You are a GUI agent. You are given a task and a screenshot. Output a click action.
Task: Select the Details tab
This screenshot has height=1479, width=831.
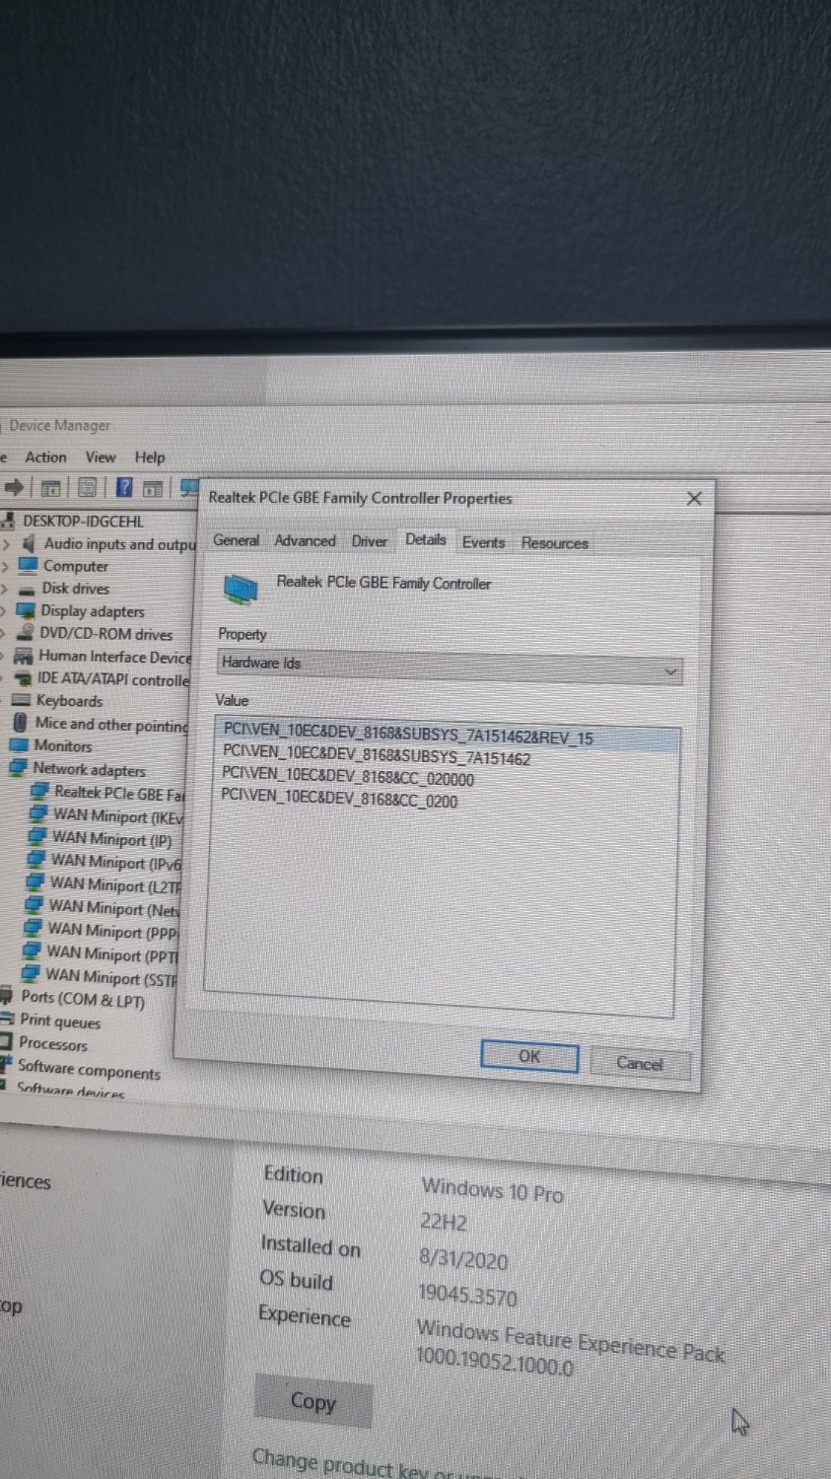(426, 539)
